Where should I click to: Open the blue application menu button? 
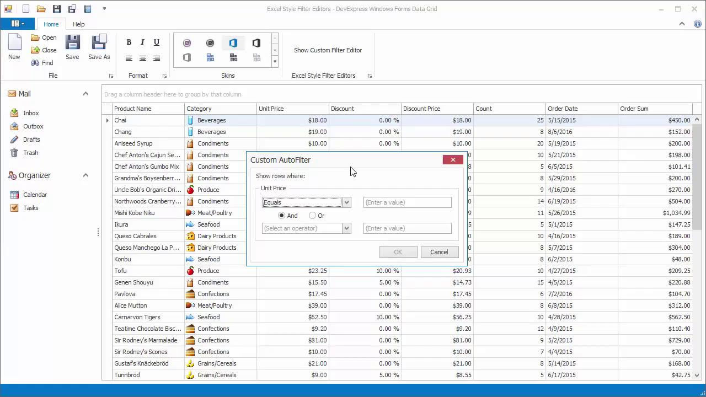17,24
